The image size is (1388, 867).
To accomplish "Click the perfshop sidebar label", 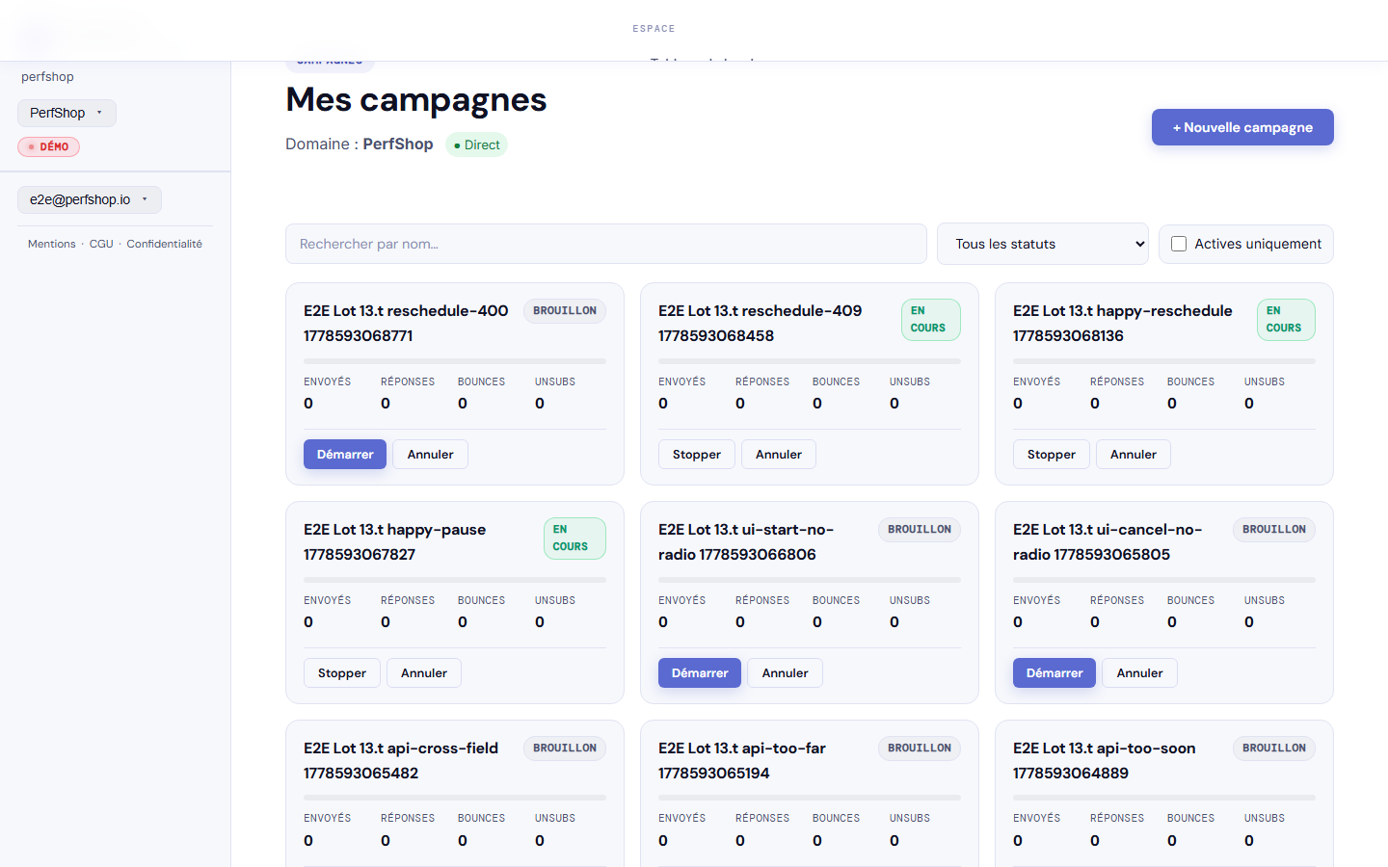I will (x=47, y=77).
